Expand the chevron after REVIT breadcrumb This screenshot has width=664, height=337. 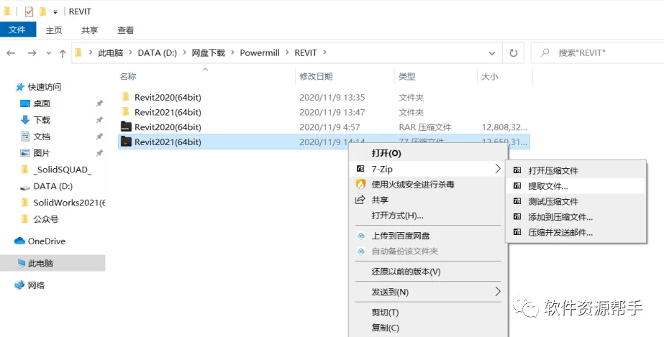(x=324, y=53)
